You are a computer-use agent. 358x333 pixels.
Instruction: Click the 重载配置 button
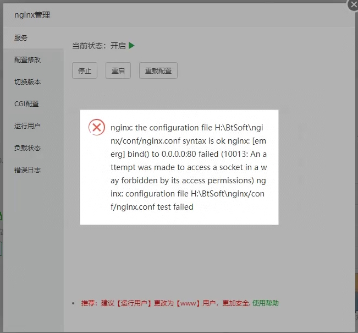[158, 70]
